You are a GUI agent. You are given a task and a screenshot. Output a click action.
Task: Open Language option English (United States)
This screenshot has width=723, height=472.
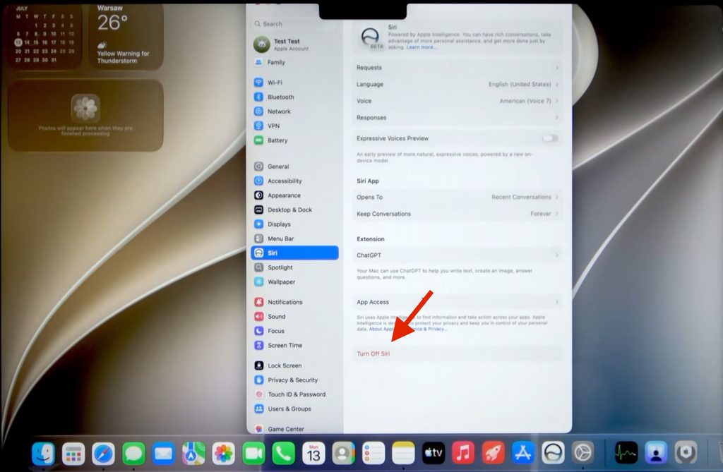(x=458, y=84)
